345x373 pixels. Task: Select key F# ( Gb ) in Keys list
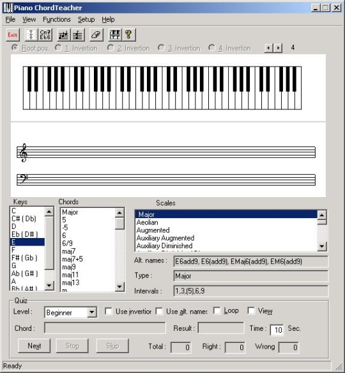27,258
